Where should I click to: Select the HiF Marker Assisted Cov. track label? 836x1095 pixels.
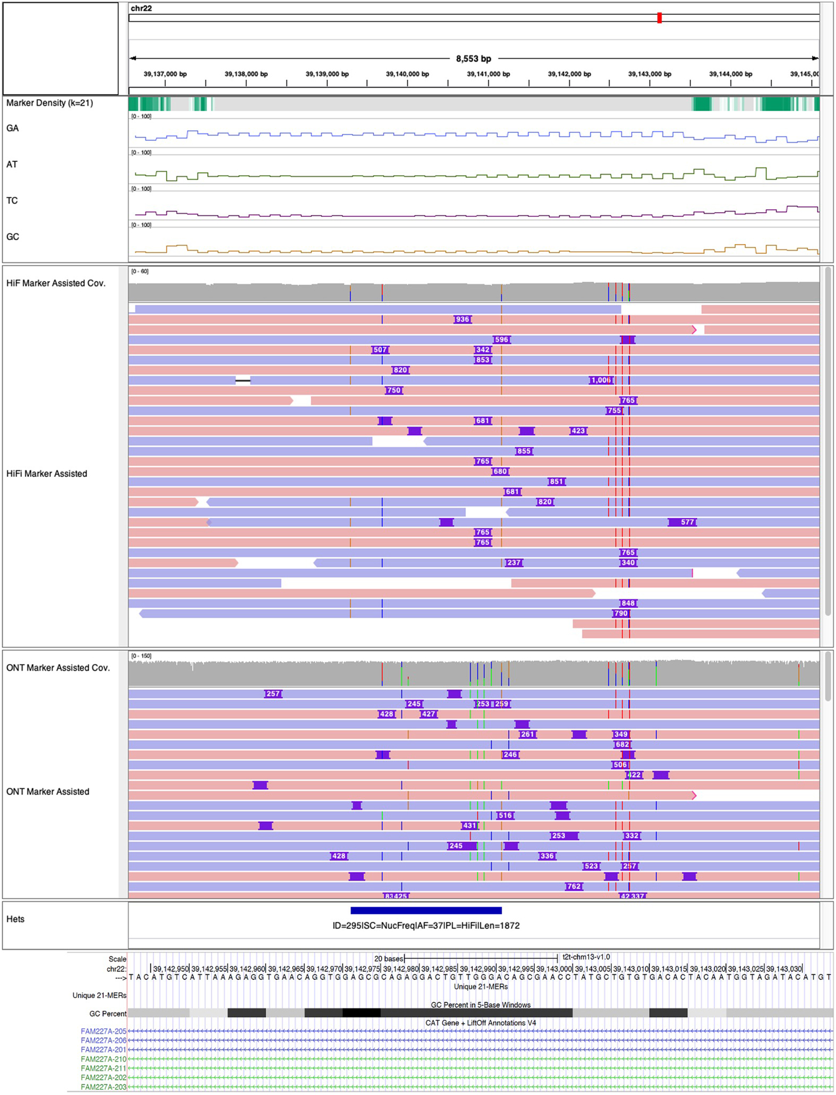pos(56,283)
